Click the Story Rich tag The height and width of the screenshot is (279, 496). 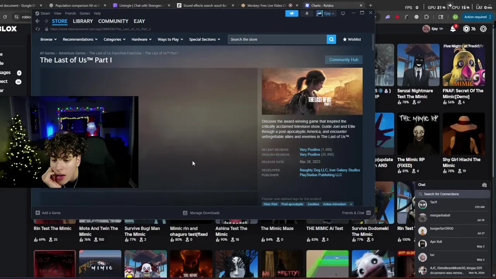pos(270,204)
